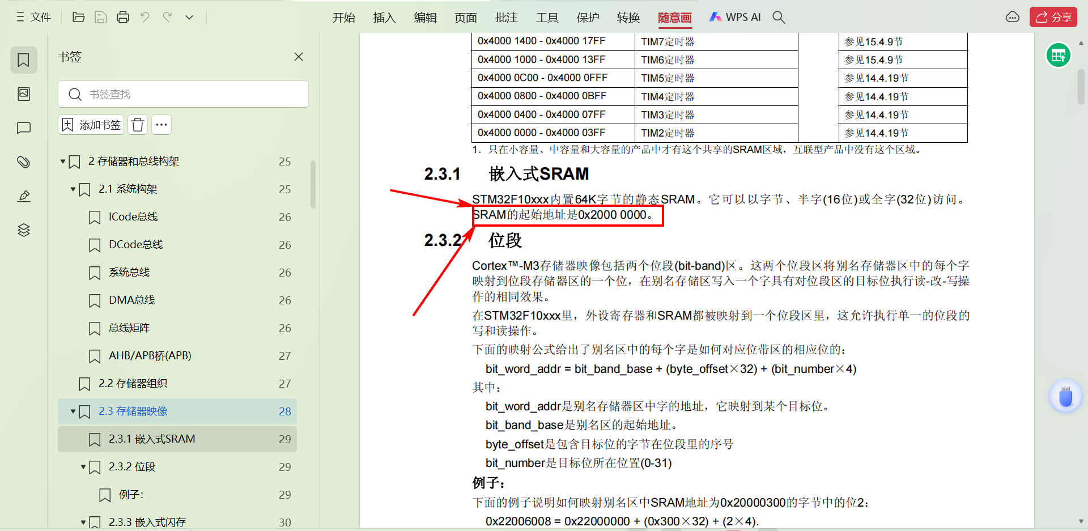Close the 书签 panel

coord(299,57)
